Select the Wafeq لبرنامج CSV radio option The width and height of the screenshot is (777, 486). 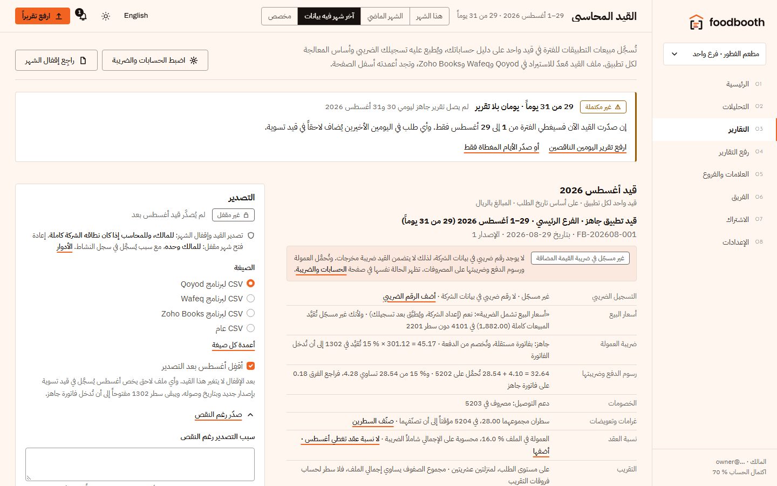[x=250, y=298]
